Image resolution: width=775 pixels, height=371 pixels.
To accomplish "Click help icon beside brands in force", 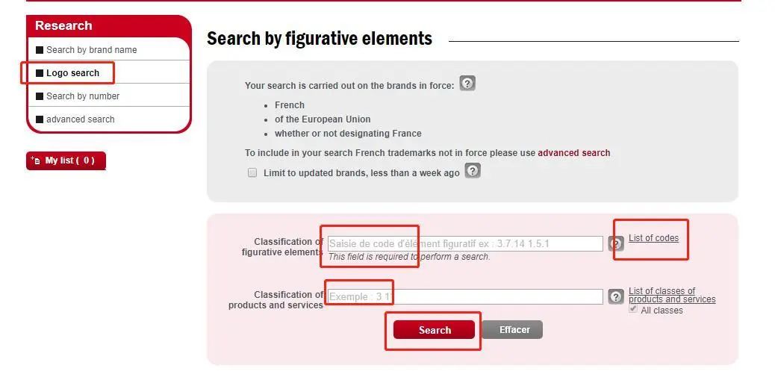I will (x=467, y=84).
